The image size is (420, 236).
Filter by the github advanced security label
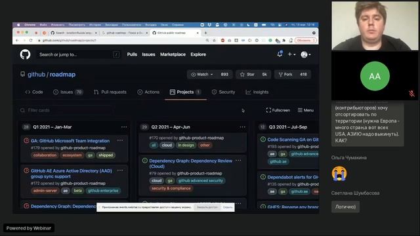click(x=201, y=181)
